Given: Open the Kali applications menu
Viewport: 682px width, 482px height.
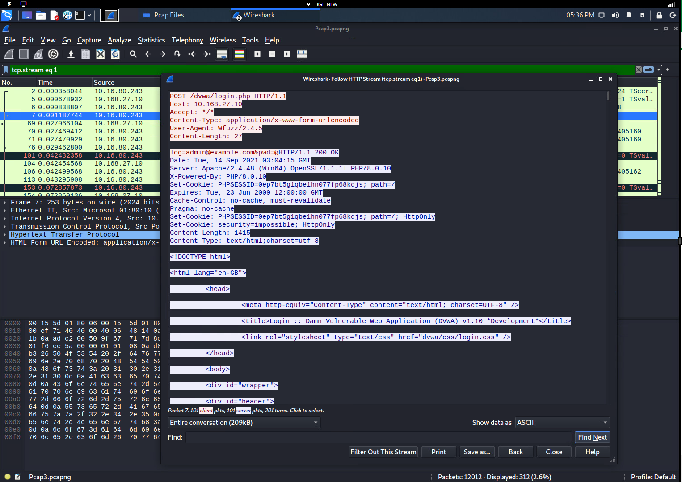Looking at the screenshot, I should pyautogui.click(x=7, y=15).
